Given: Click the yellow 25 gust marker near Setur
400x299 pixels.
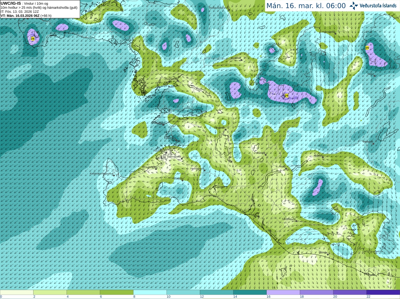Looking at the screenshot, I should pyautogui.click(x=367, y=48).
